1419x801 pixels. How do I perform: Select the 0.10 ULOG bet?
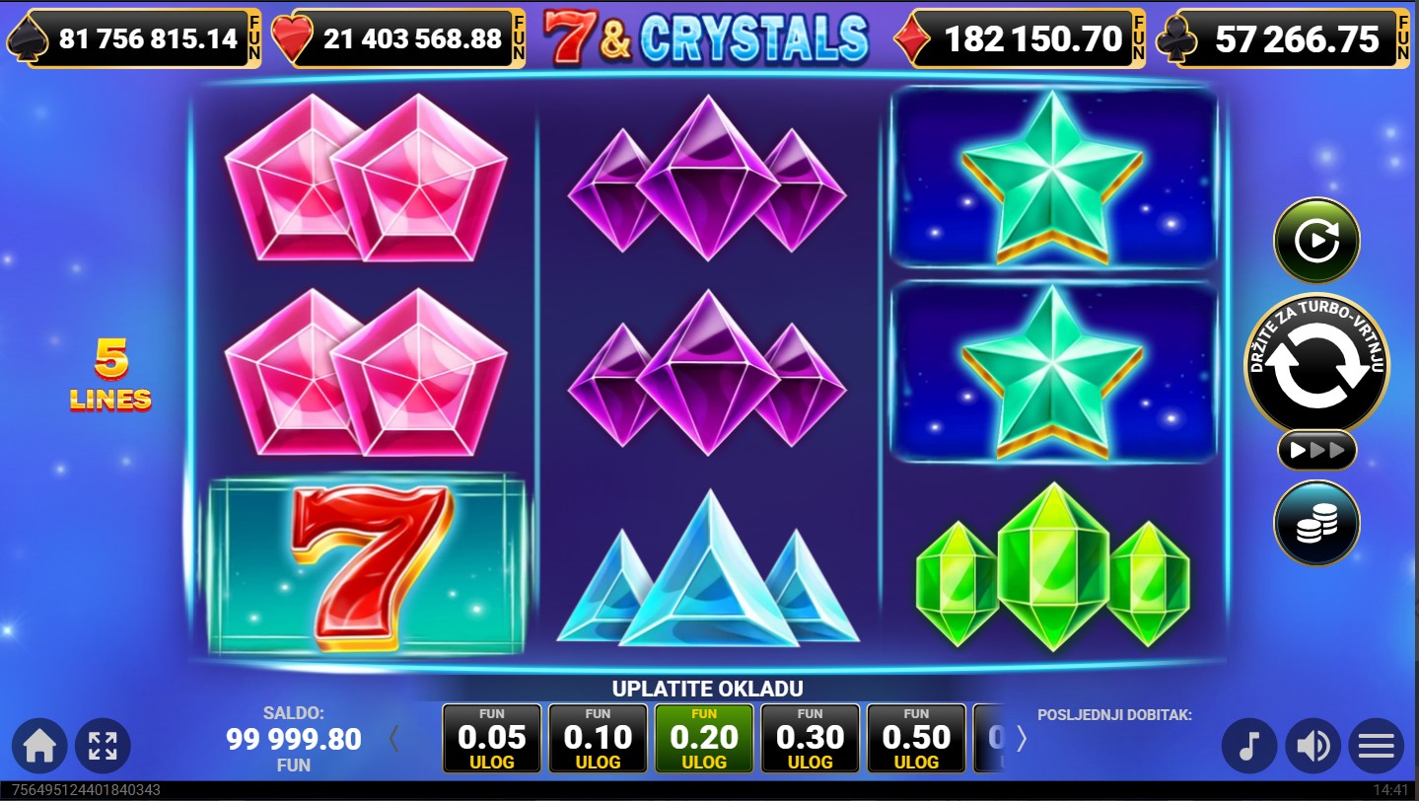click(x=598, y=738)
